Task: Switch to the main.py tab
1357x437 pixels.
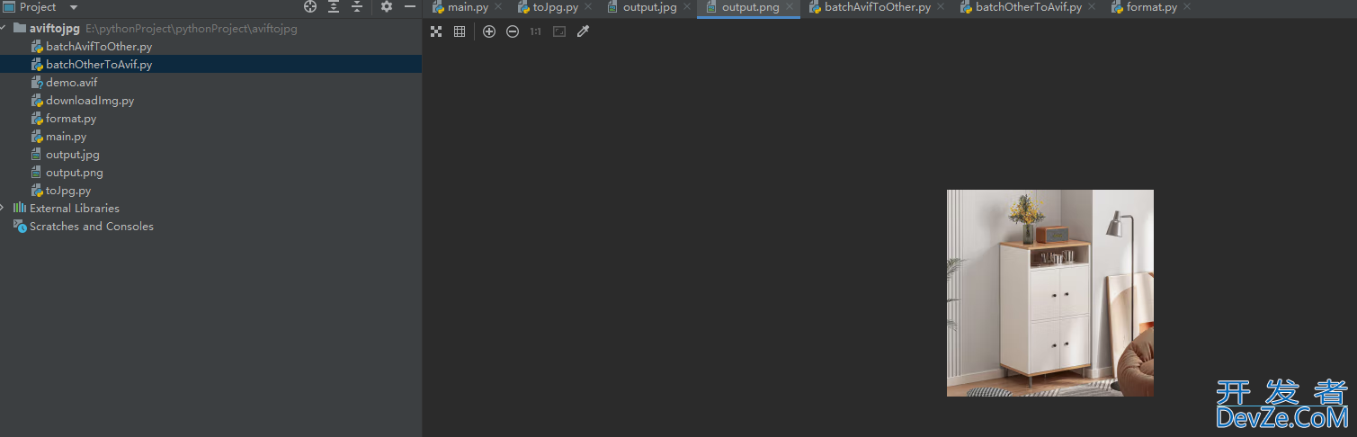Action: tap(468, 7)
